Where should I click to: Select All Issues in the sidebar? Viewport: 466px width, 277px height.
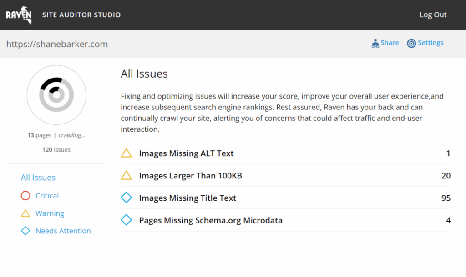point(38,178)
